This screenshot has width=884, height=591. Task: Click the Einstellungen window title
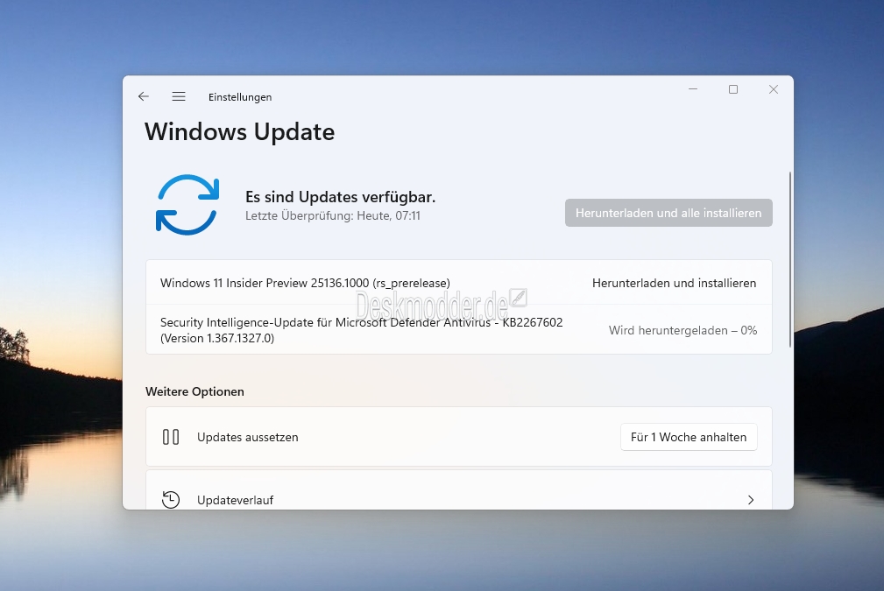click(240, 97)
